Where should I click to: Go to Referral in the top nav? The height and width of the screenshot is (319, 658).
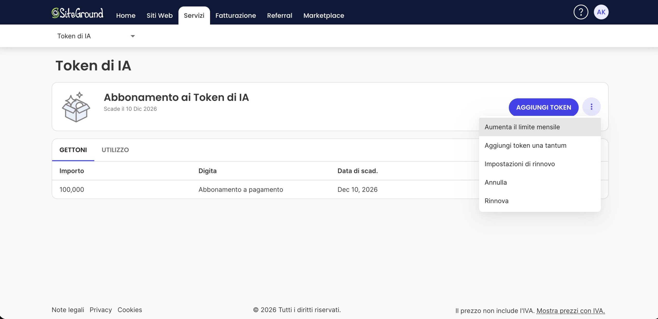click(280, 15)
